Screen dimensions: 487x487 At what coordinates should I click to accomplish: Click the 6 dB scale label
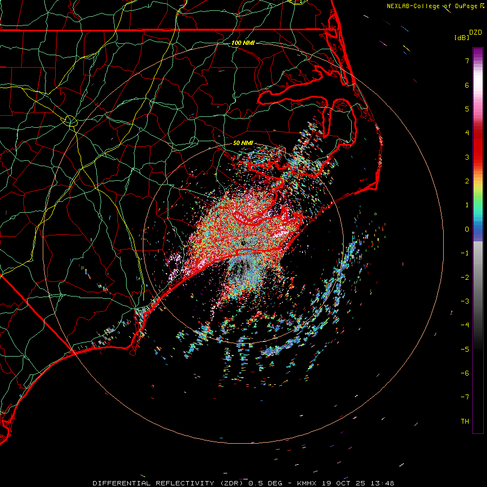(x=467, y=85)
